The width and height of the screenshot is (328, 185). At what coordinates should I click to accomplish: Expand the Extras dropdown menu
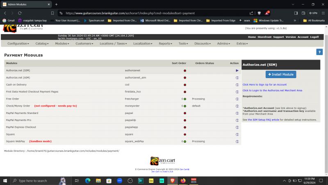tap(242, 44)
